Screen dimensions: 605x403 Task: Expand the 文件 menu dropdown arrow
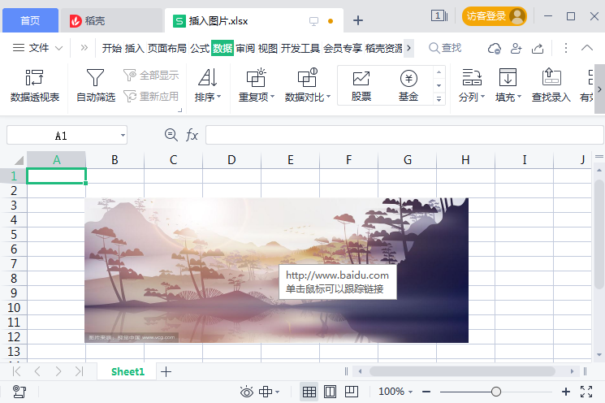58,48
